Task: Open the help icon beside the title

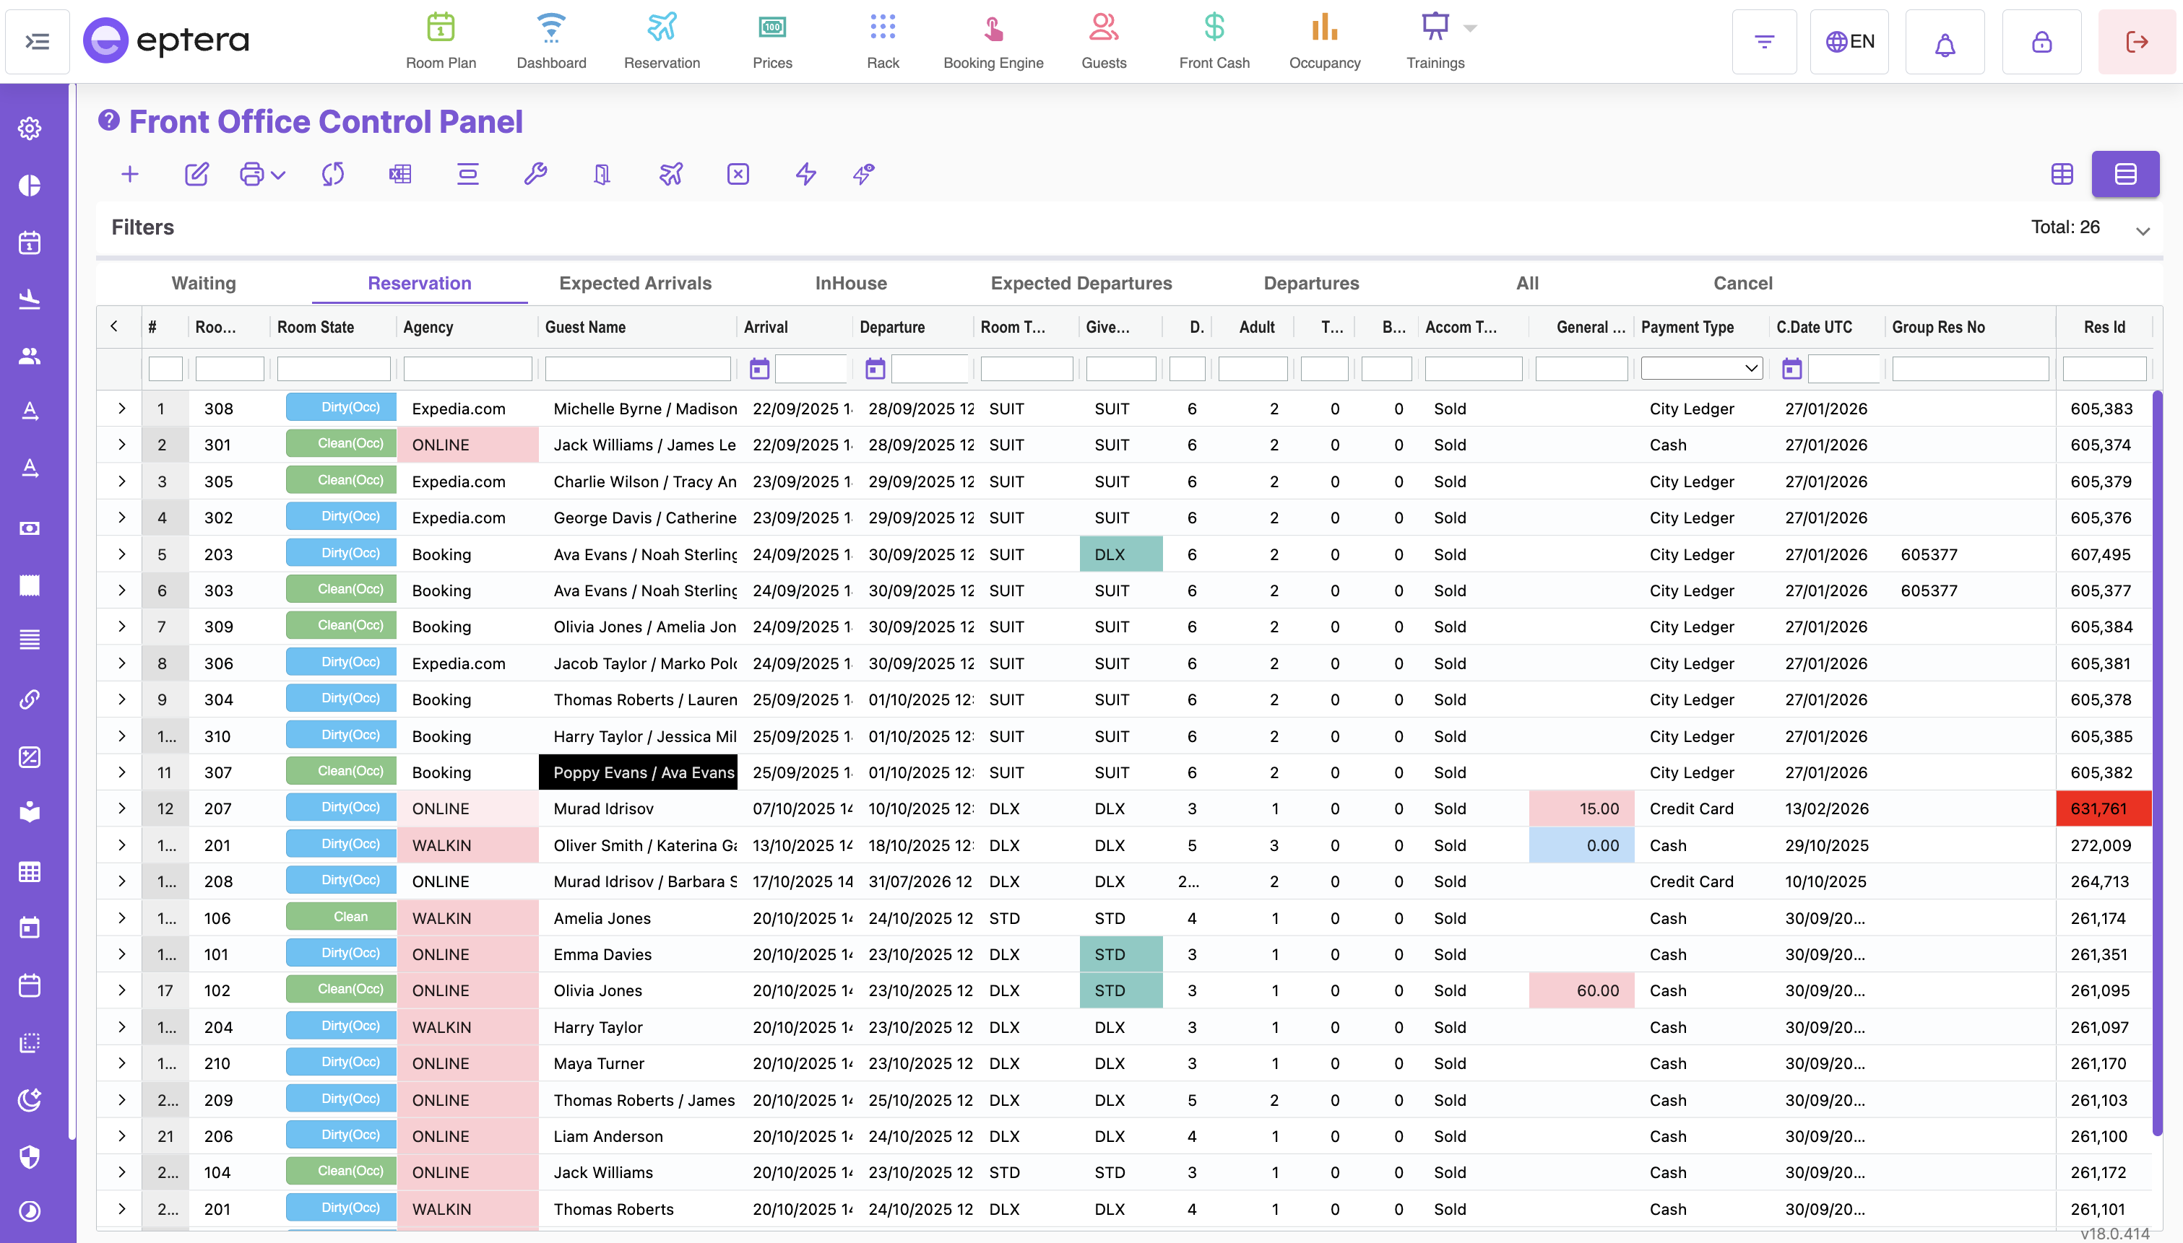Action: [x=108, y=121]
